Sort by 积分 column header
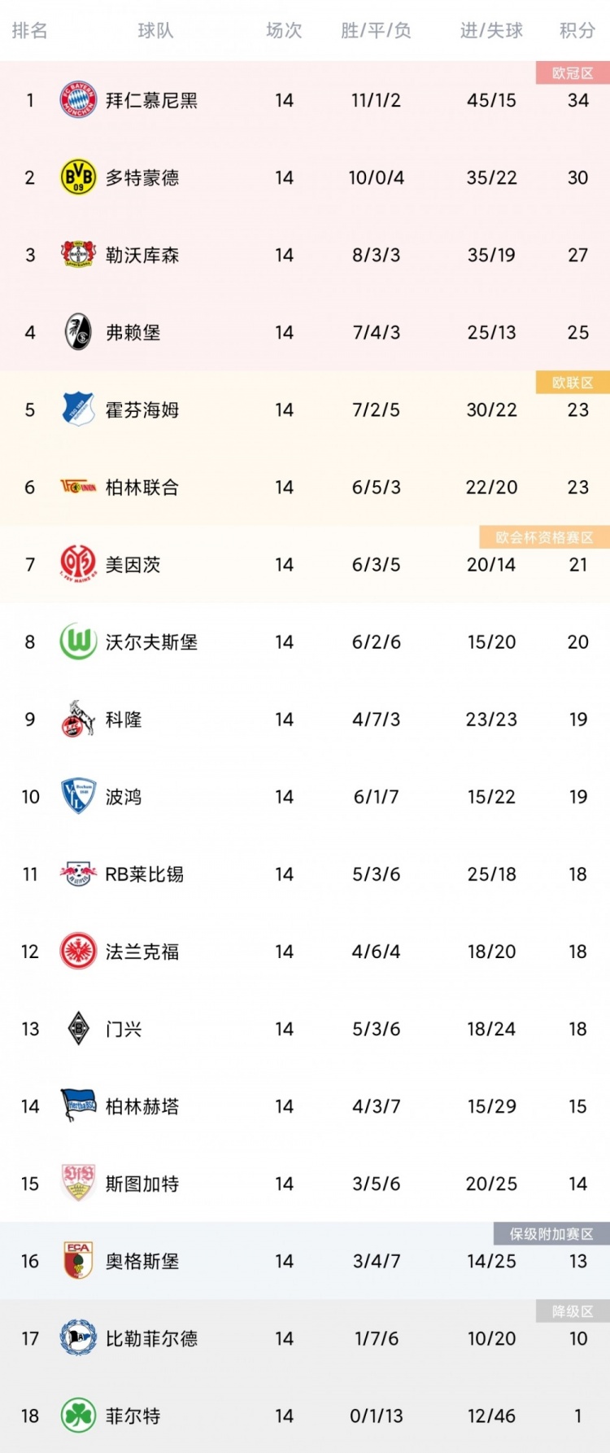 tap(577, 31)
